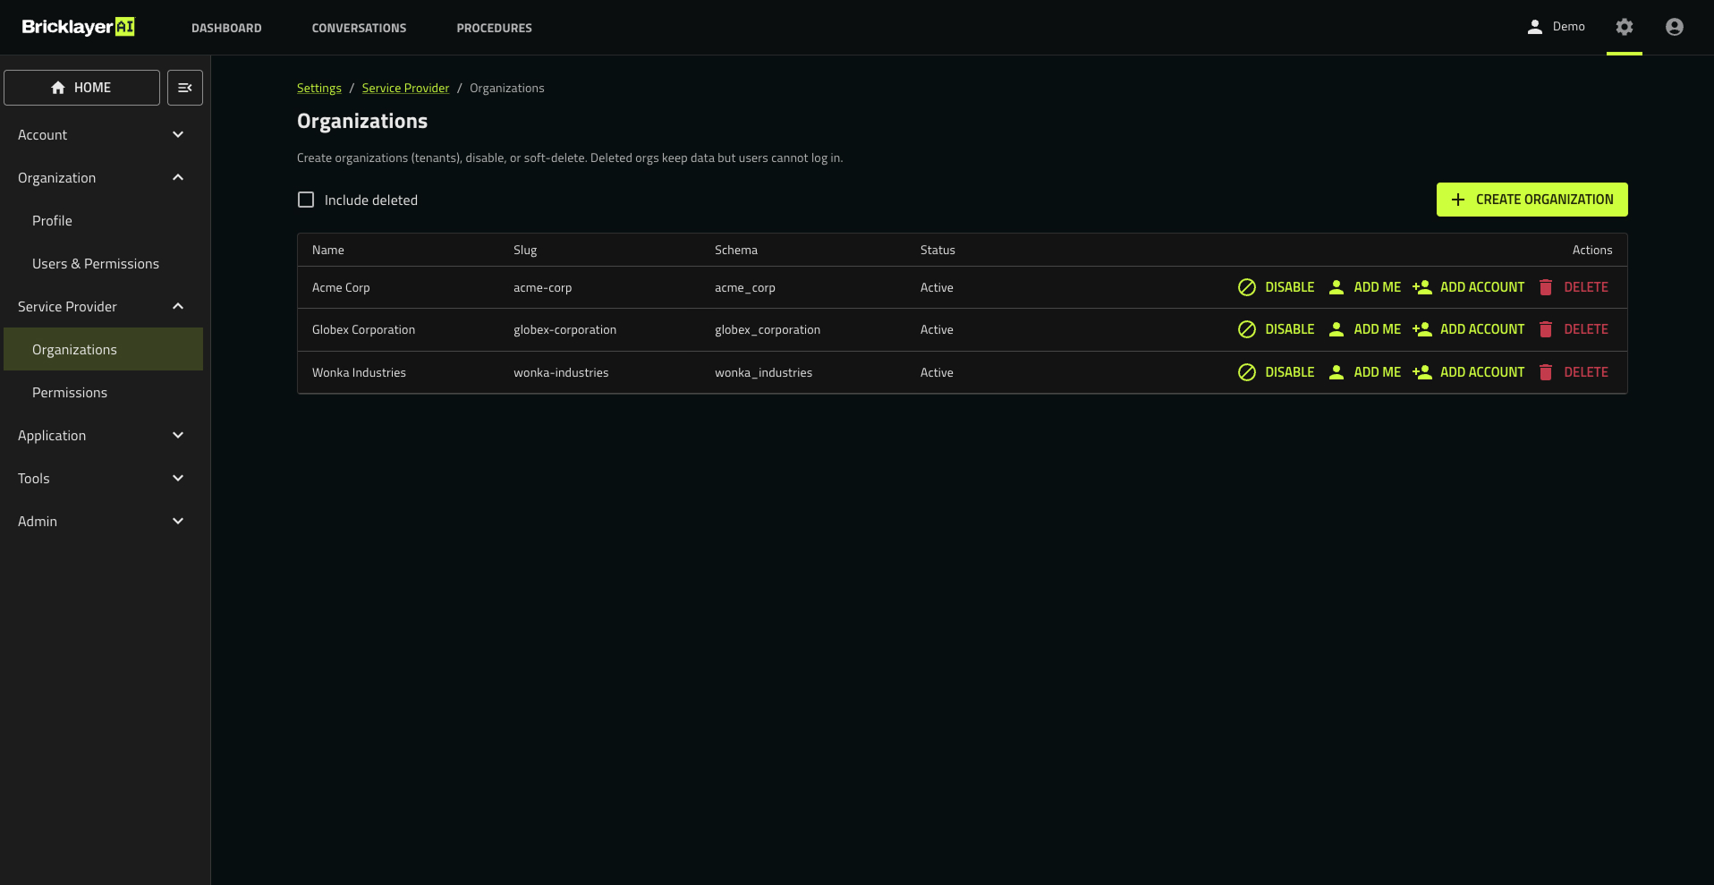The width and height of the screenshot is (1714, 885).
Task: Click the disable icon for Acme Corp
Action: [x=1246, y=287]
